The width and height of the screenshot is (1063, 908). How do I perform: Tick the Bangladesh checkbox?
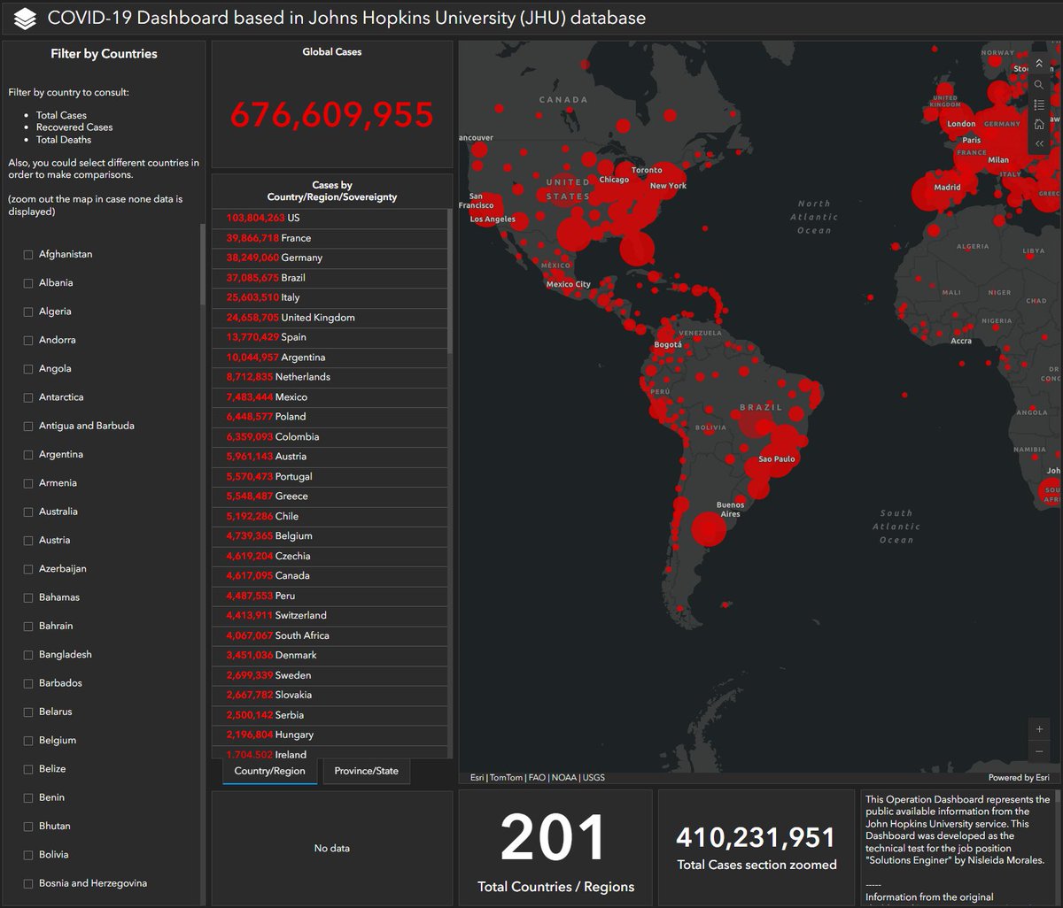(28, 655)
